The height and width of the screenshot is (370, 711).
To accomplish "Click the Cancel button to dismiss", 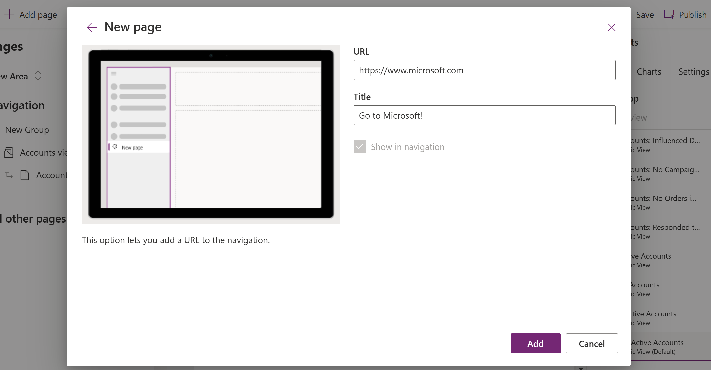I will [x=591, y=343].
